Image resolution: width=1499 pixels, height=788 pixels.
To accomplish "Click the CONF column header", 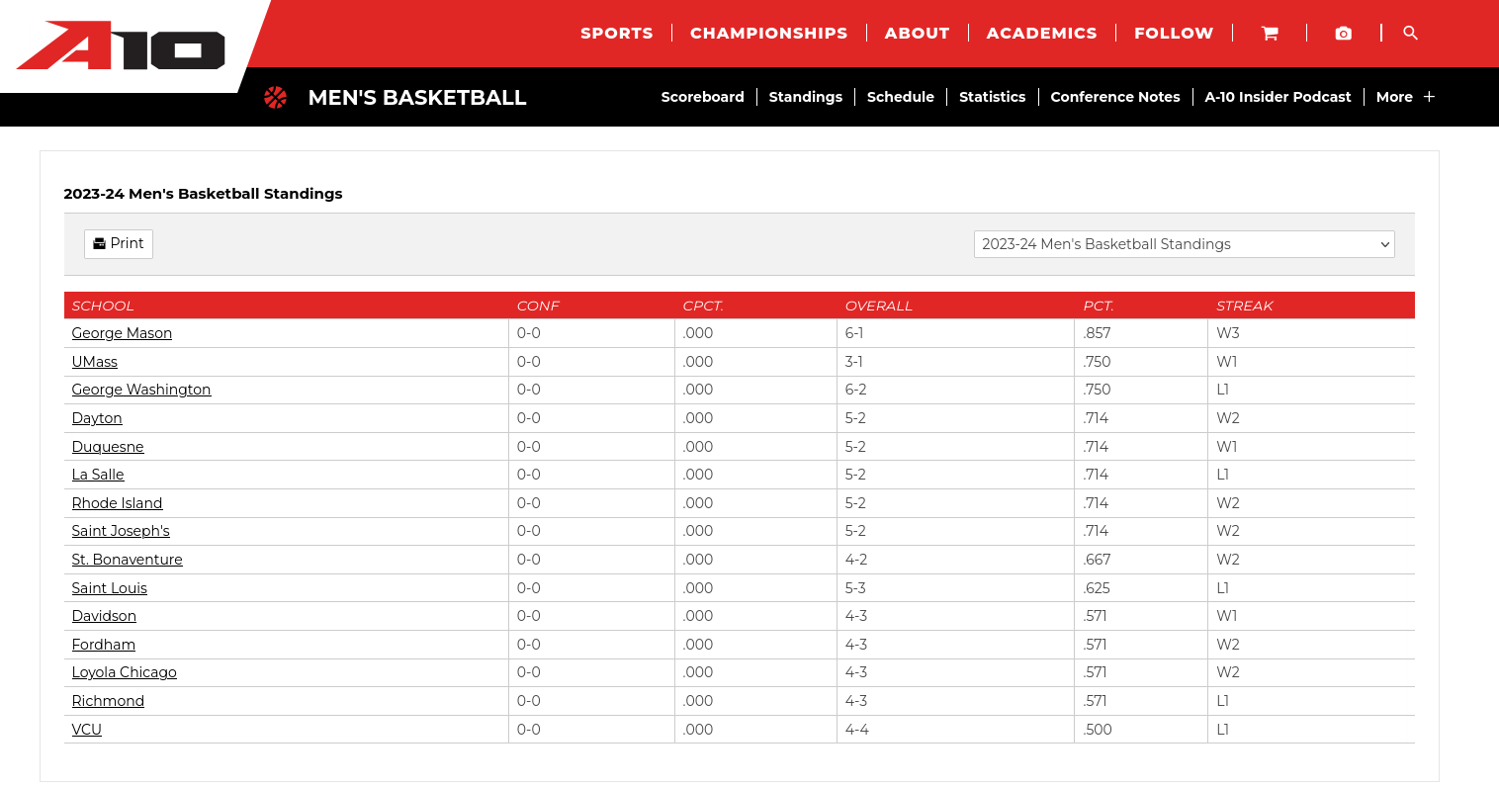I will pos(538,306).
